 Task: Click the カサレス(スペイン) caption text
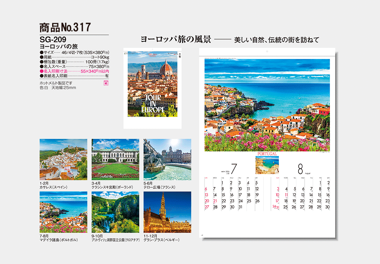click(x=53, y=187)
